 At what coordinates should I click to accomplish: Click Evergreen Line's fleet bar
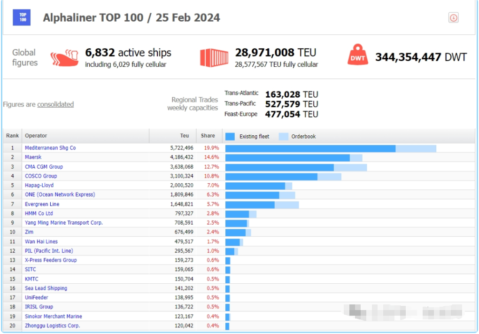point(250,204)
